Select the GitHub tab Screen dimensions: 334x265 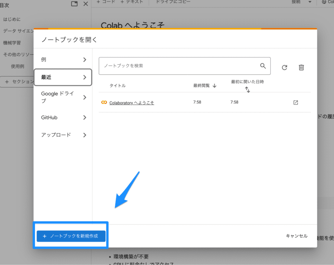click(x=63, y=118)
